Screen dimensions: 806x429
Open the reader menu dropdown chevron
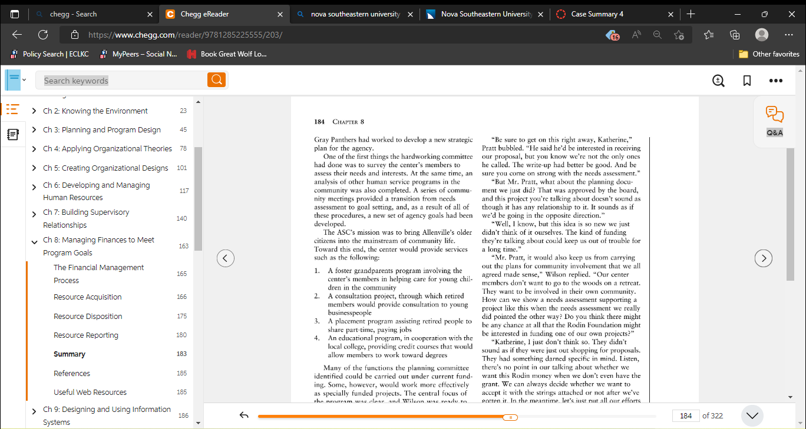tap(24, 80)
